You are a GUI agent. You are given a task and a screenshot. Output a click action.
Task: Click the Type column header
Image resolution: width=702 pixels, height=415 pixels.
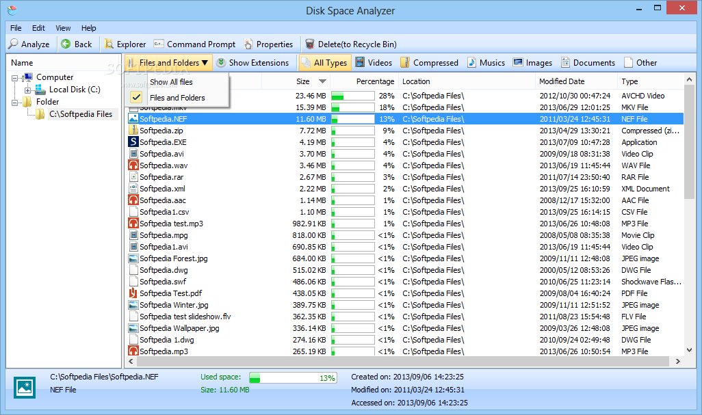[650, 81]
